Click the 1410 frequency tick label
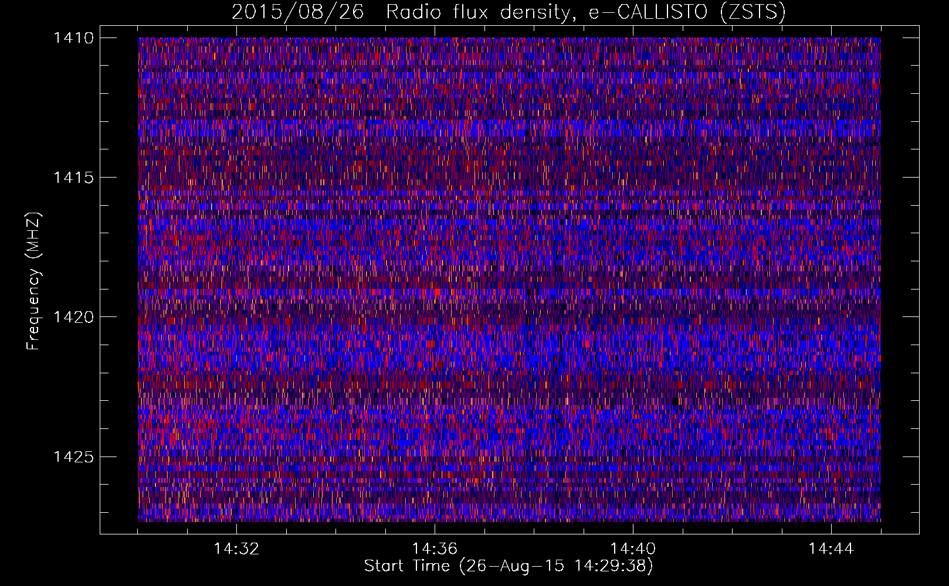The image size is (949, 586). coord(73,38)
